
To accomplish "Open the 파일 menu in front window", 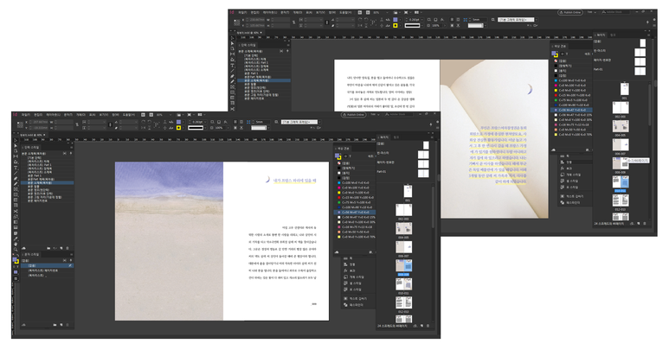I will (x=26, y=114).
